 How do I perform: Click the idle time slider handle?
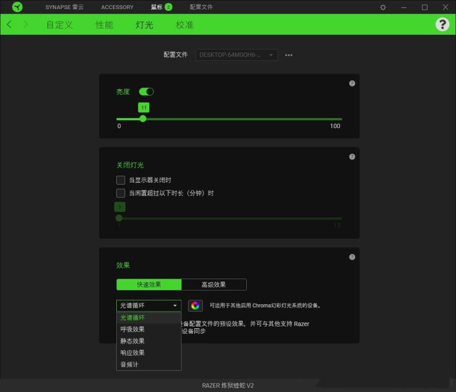tap(119, 218)
